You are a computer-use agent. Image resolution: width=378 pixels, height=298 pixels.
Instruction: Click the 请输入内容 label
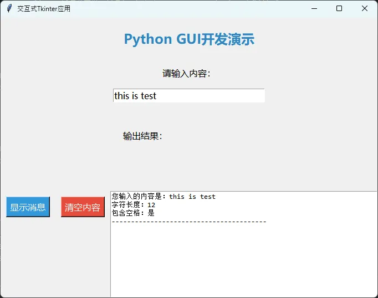(x=186, y=74)
